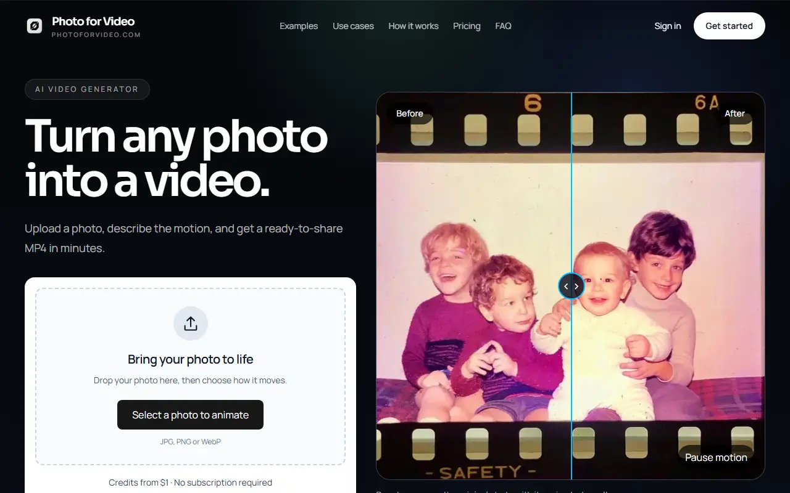
Task: Click the Sign in link
Action: (668, 26)
